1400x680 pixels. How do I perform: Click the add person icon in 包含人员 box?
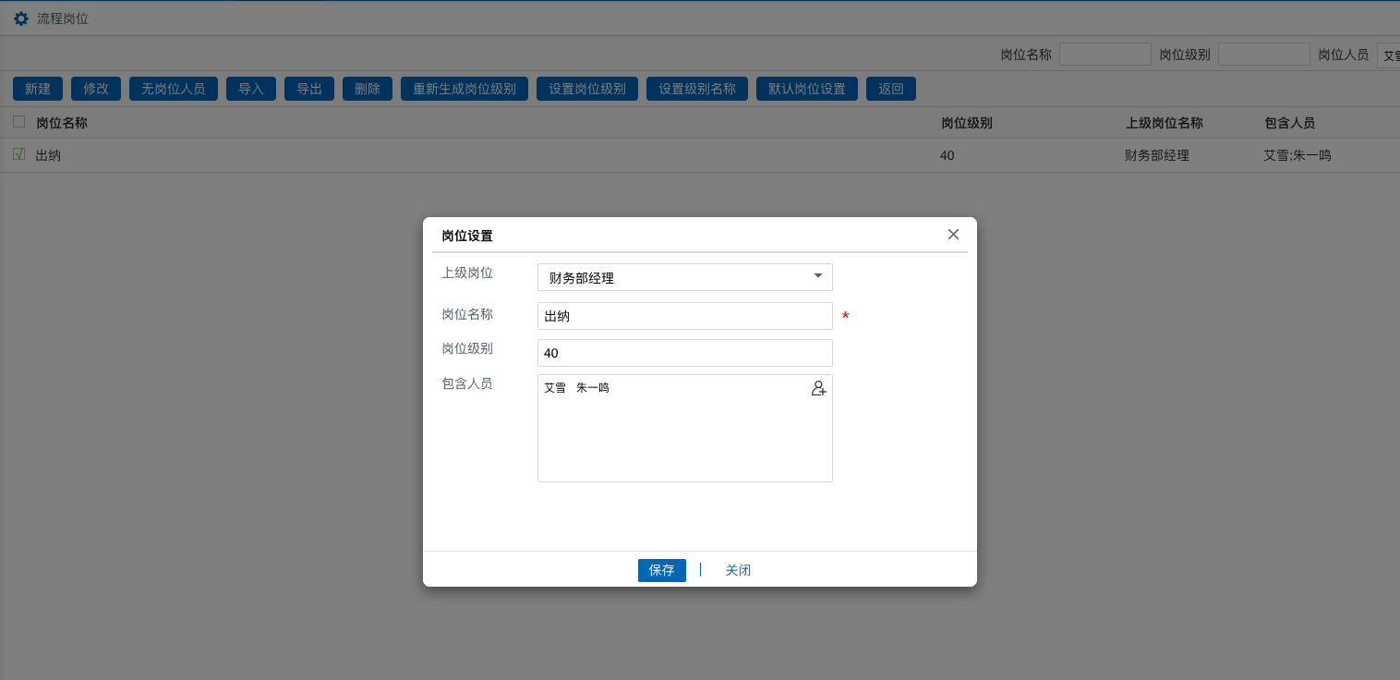[818, 389]
